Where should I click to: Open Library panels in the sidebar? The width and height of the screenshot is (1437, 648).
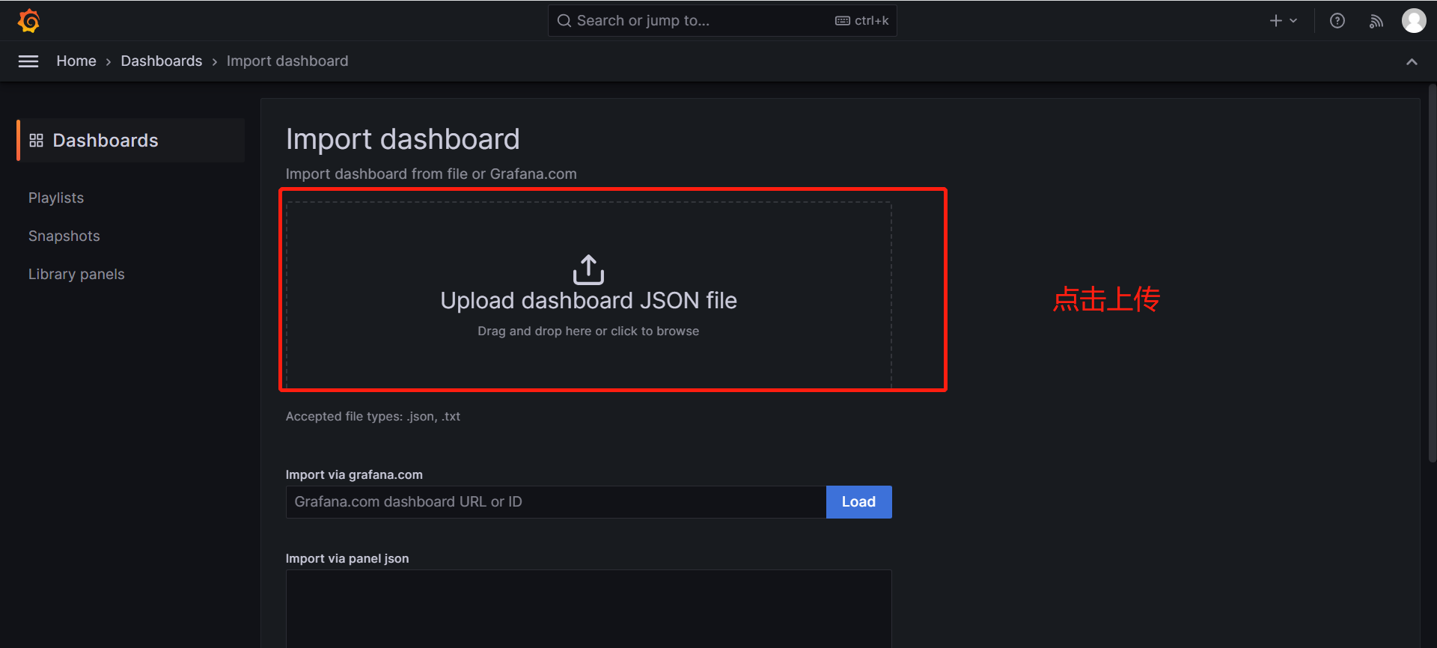point(76,274)
